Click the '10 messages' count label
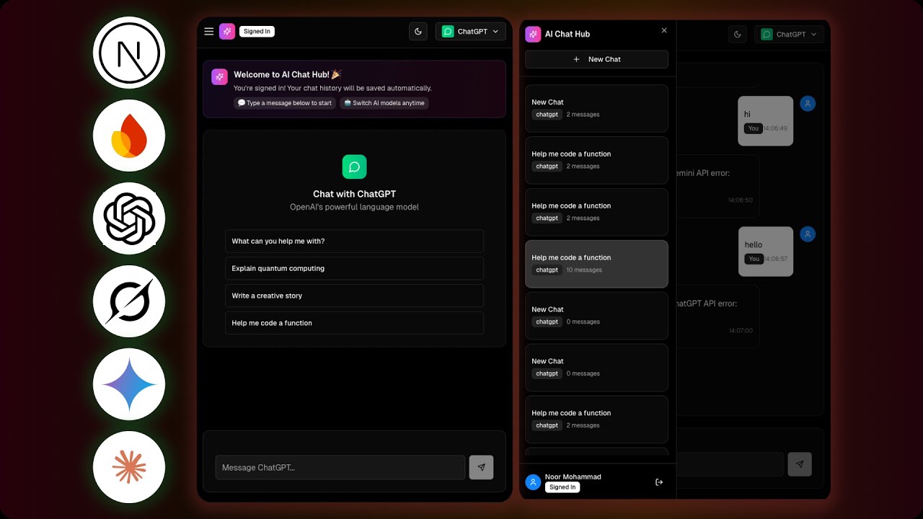This screenshot has width=923, height=519. (x=584, y=270)
